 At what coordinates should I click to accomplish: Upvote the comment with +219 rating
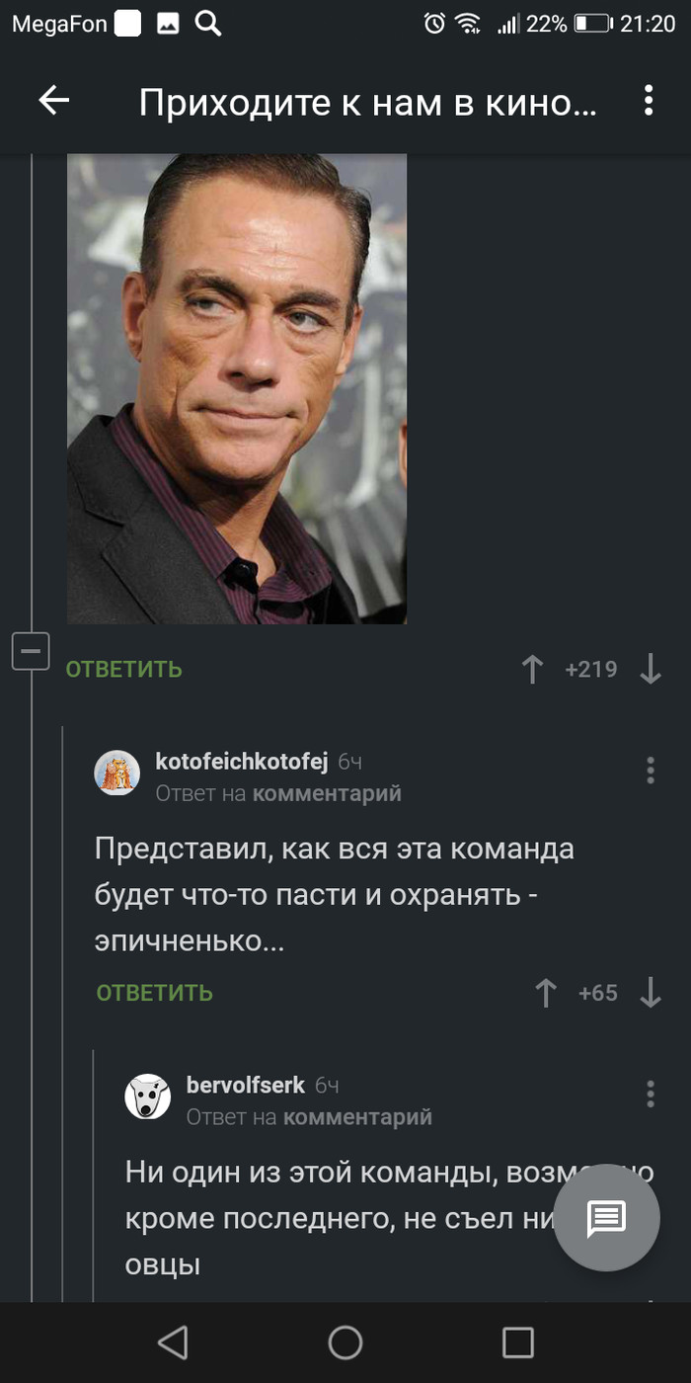coord(532,670)
